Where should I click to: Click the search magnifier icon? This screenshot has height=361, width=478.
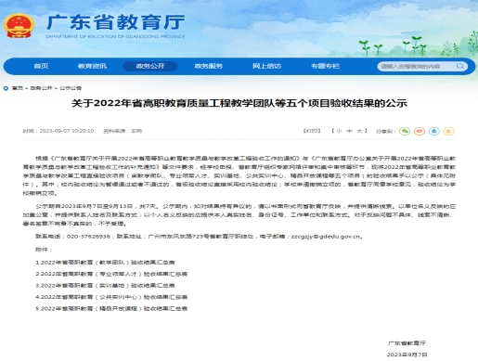pyautogui.click(x=460, y=66)
